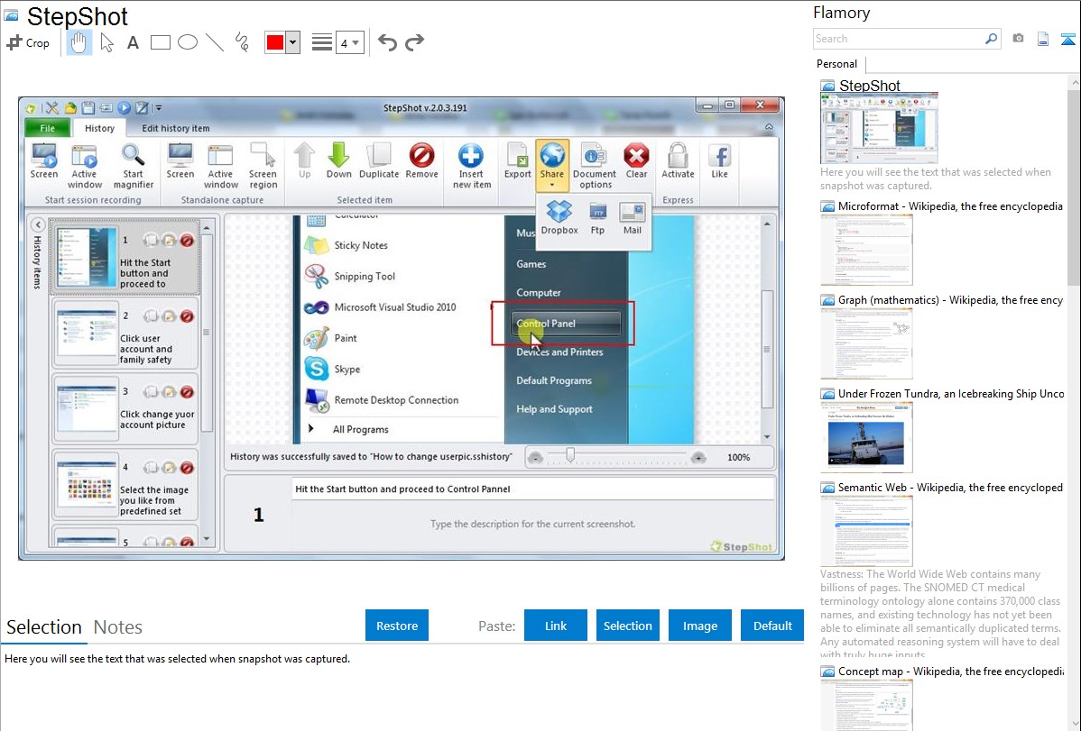Switch to the Notes tab

coord(118,627)
